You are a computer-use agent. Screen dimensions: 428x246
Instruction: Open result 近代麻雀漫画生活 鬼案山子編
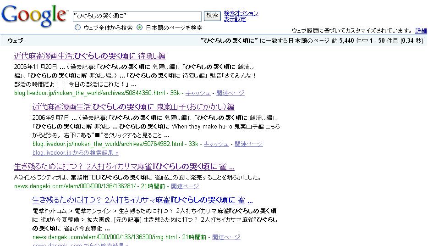133,107
